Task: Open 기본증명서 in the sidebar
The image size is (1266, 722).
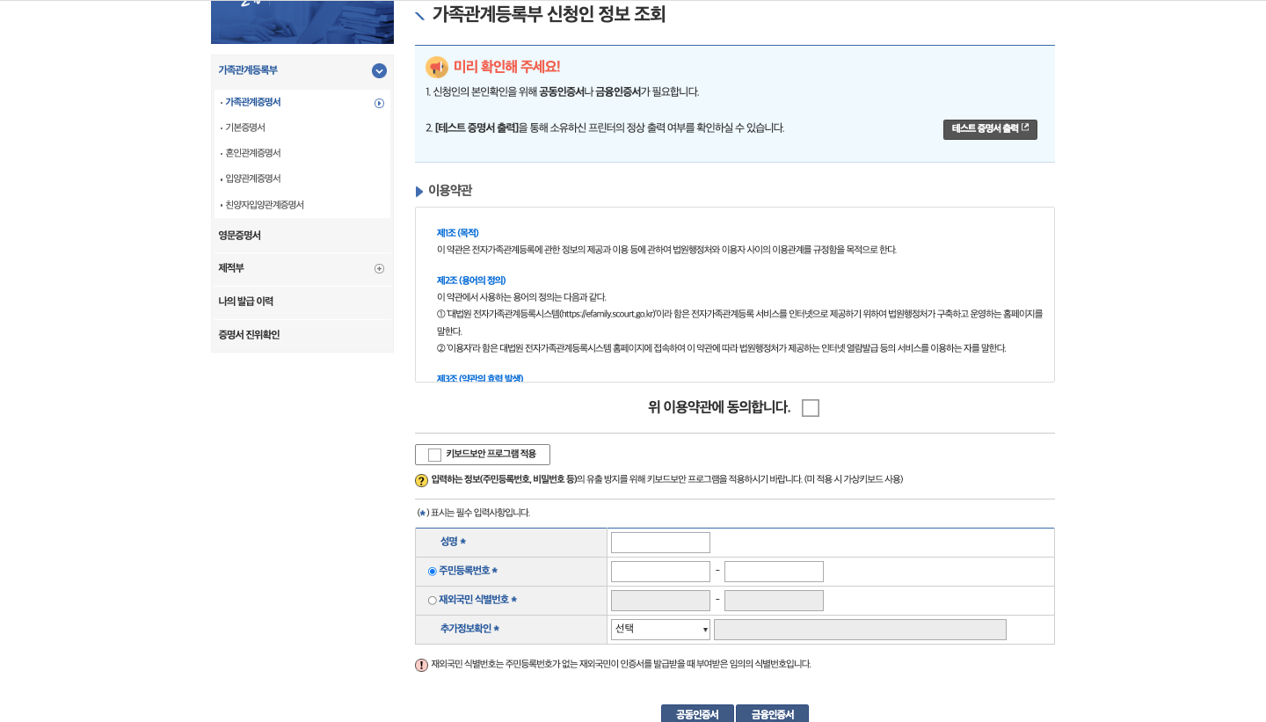Action: 245,128
